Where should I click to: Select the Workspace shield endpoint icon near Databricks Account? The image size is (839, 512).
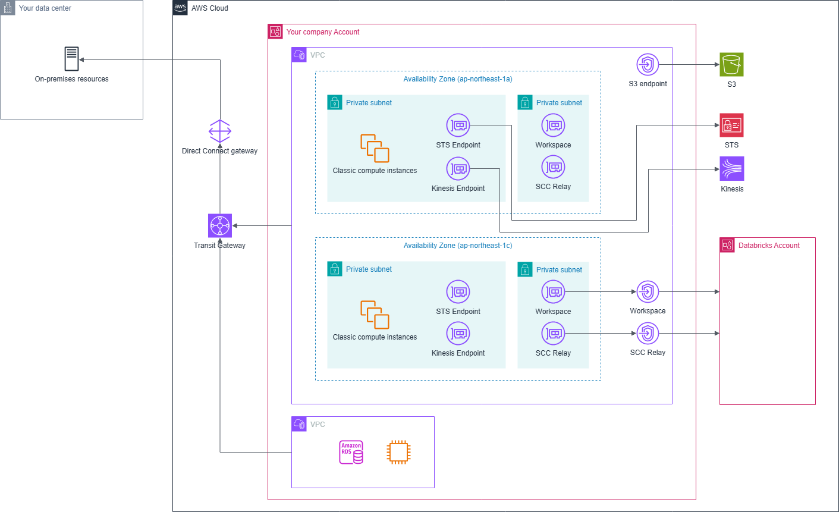tap(648, 292)
